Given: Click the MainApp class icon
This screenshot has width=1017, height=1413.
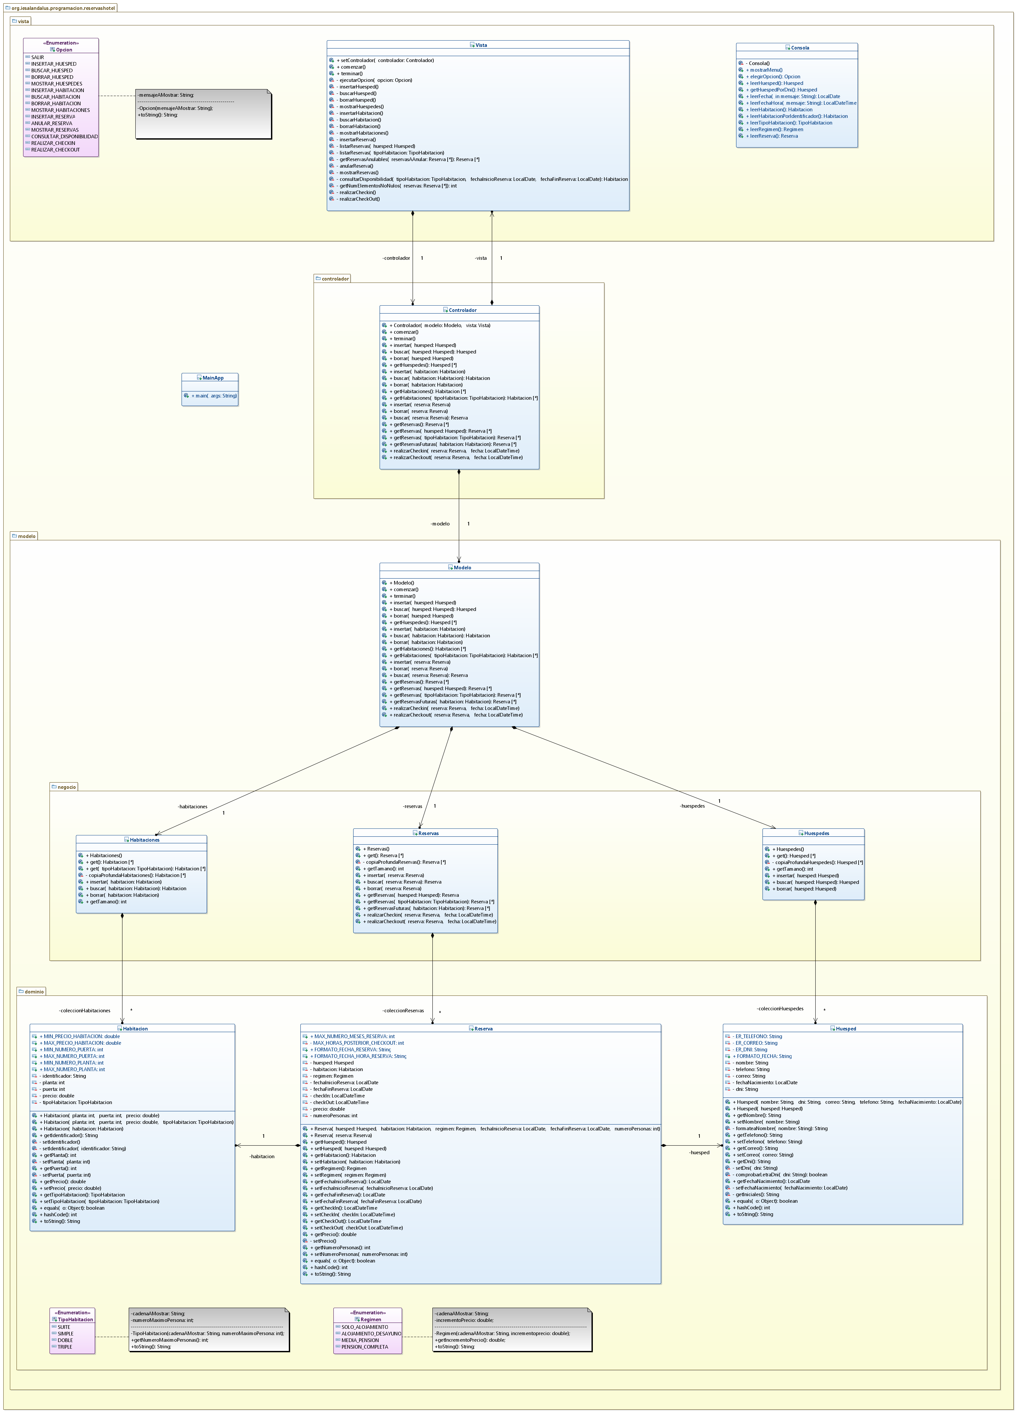Looking at the screenshot, I should click(x=199, y=378).
